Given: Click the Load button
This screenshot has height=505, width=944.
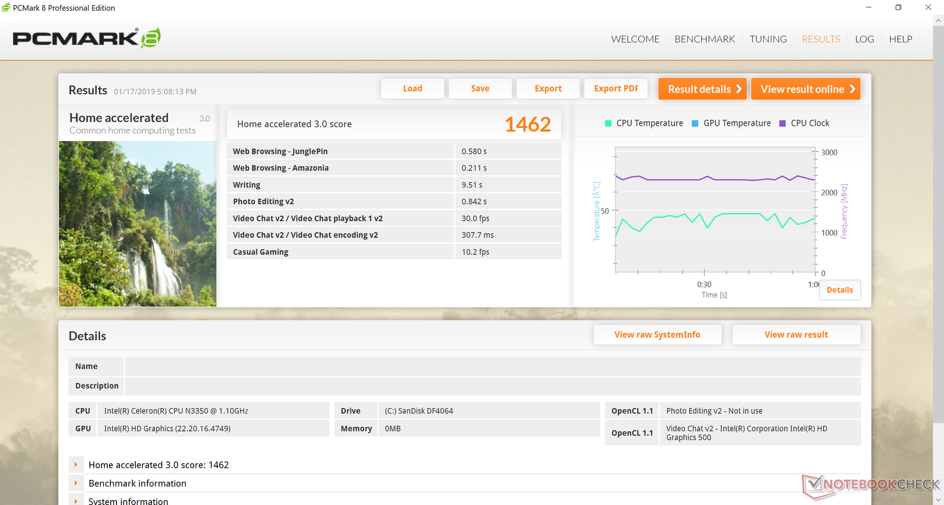Looking at the screenshot, I should [x=413, y=88].
